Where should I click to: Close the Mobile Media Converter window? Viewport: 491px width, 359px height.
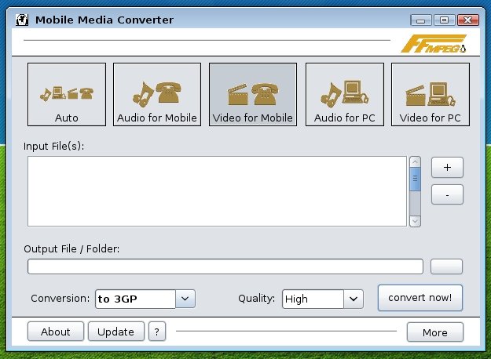(x=468, y=20)
